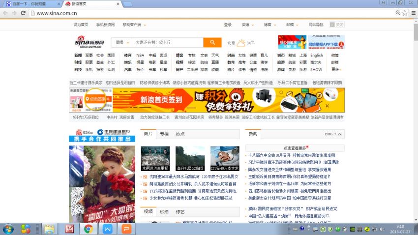This screenshot has width=418, height=235.
Task: Bookmark page with star icon
Action: 405,13
